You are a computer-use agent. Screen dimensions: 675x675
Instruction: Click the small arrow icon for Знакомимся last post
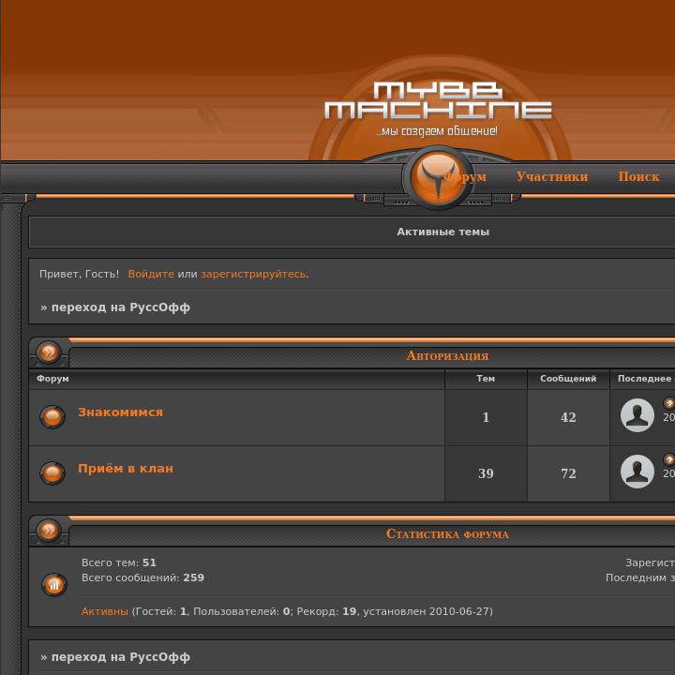tap(669, 403)
